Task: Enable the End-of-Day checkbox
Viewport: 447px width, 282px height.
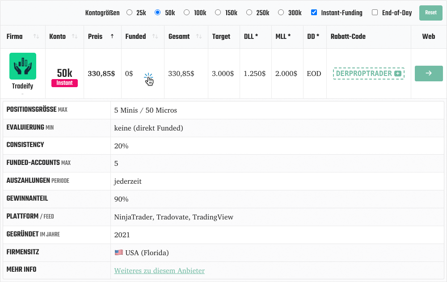Action: tap(375, 13)
